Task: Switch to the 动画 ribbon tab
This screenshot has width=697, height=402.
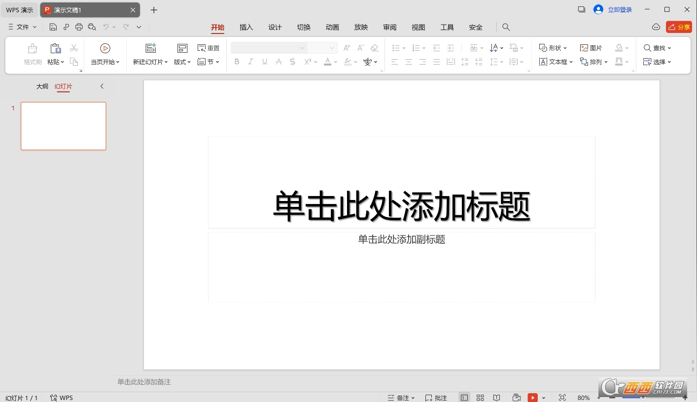Action: click(x=332, y=27)
